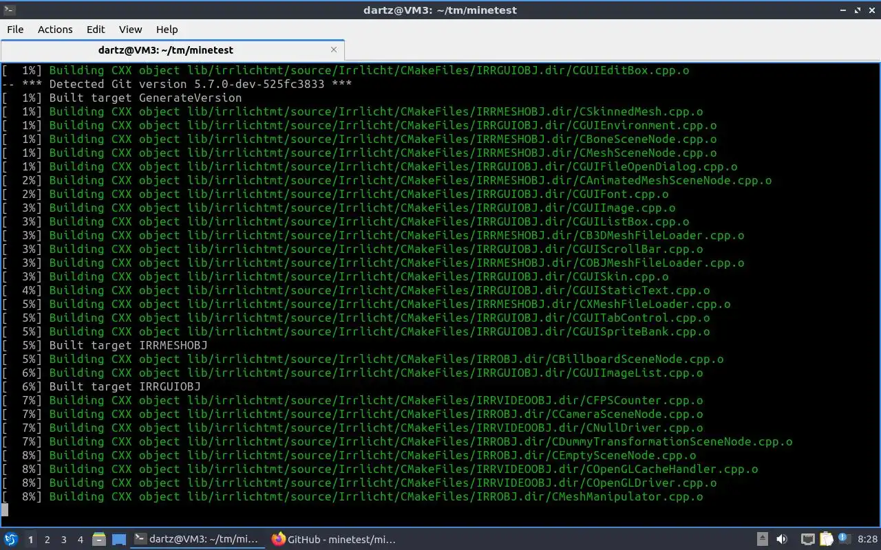Screen dimensions: 881x550
Task: Click the Firefox icon in the taskbar
Action: pos(278,540)
